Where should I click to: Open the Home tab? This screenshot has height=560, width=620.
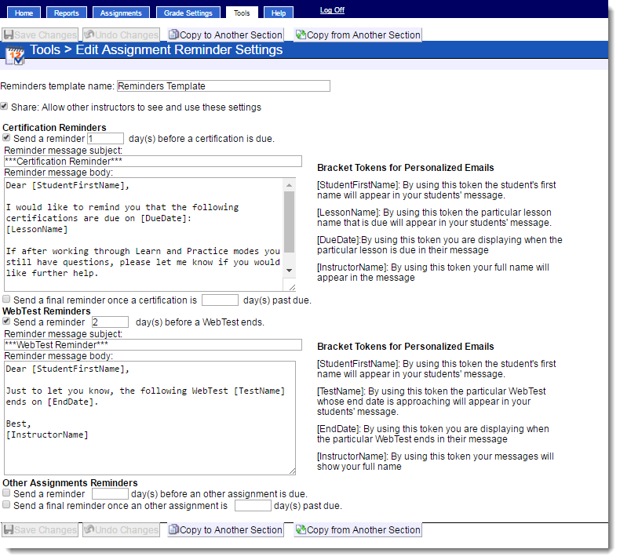point(24,13)
